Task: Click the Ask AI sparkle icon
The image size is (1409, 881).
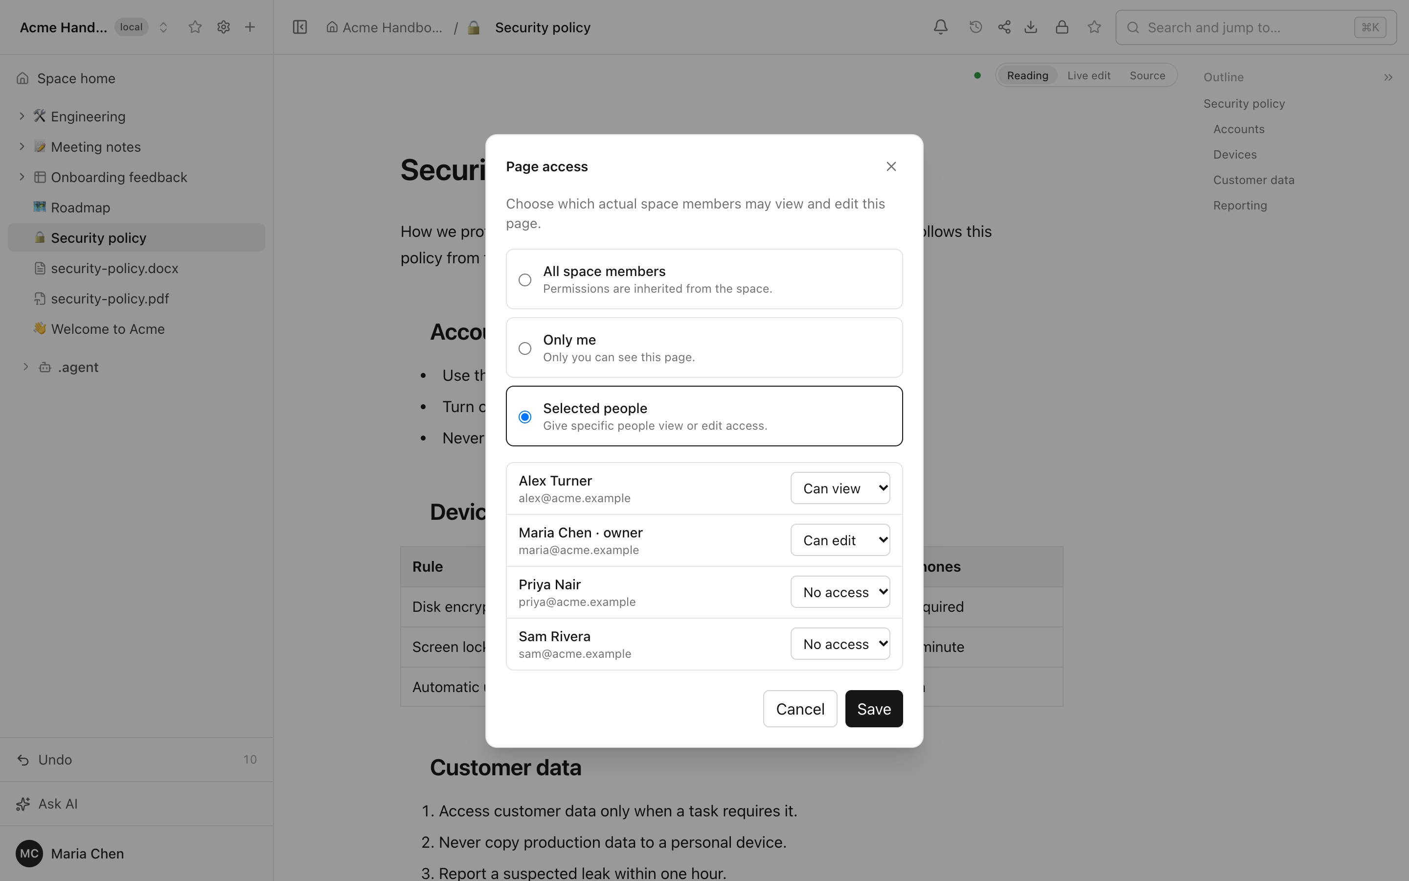Action: pyautogui.click(x=23, y=804)
